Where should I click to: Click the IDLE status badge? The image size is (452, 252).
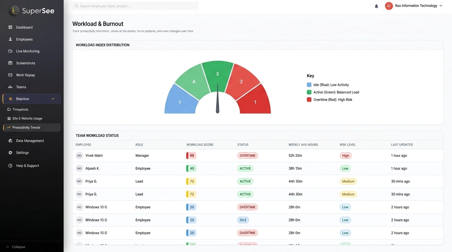(x=243, y=220)
